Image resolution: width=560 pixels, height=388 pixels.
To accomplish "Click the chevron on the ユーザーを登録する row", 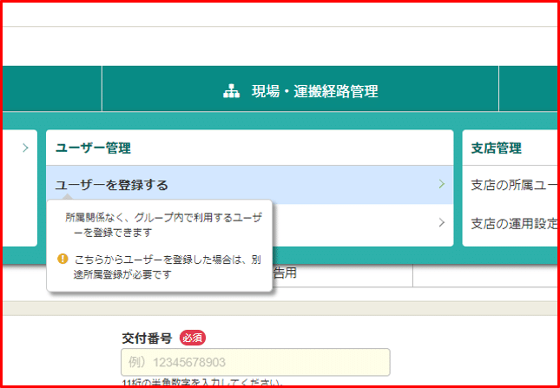I will [441, 184].
